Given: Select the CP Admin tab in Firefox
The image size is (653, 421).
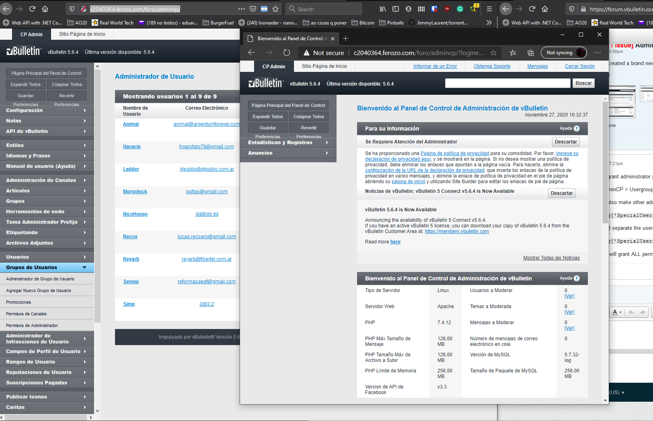Looking at the screenshot, I should (x=31, y=34).
